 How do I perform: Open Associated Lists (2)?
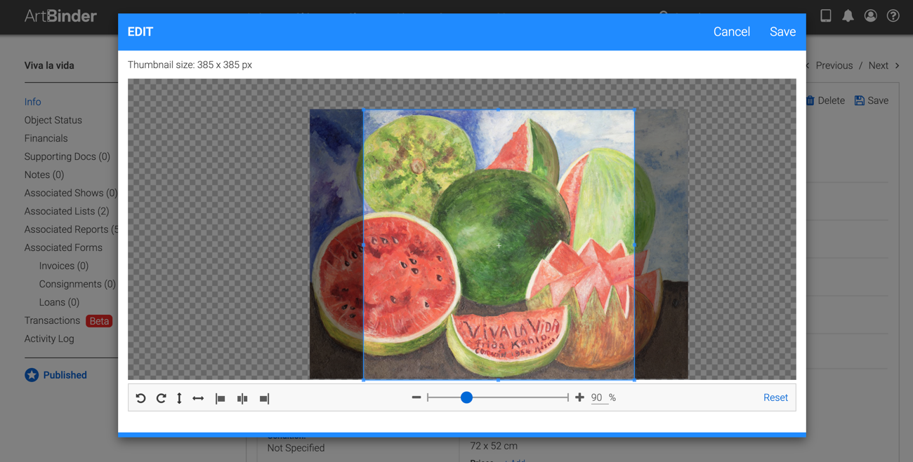point(67,211)
